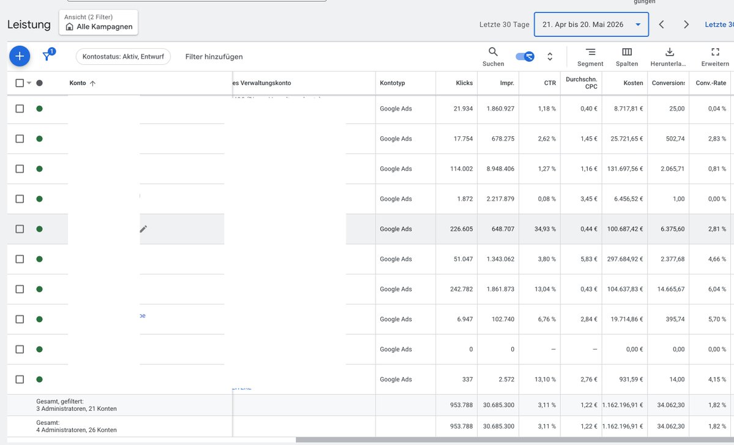Tick the select-all checkbox in the header
The width and height of the screenshot is (734, 445).
pyautogui.click(x=20, y=83)
